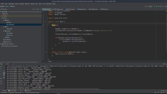Open the Main run configuration dropdown
The image size is (167, 94).
point(151,7)
